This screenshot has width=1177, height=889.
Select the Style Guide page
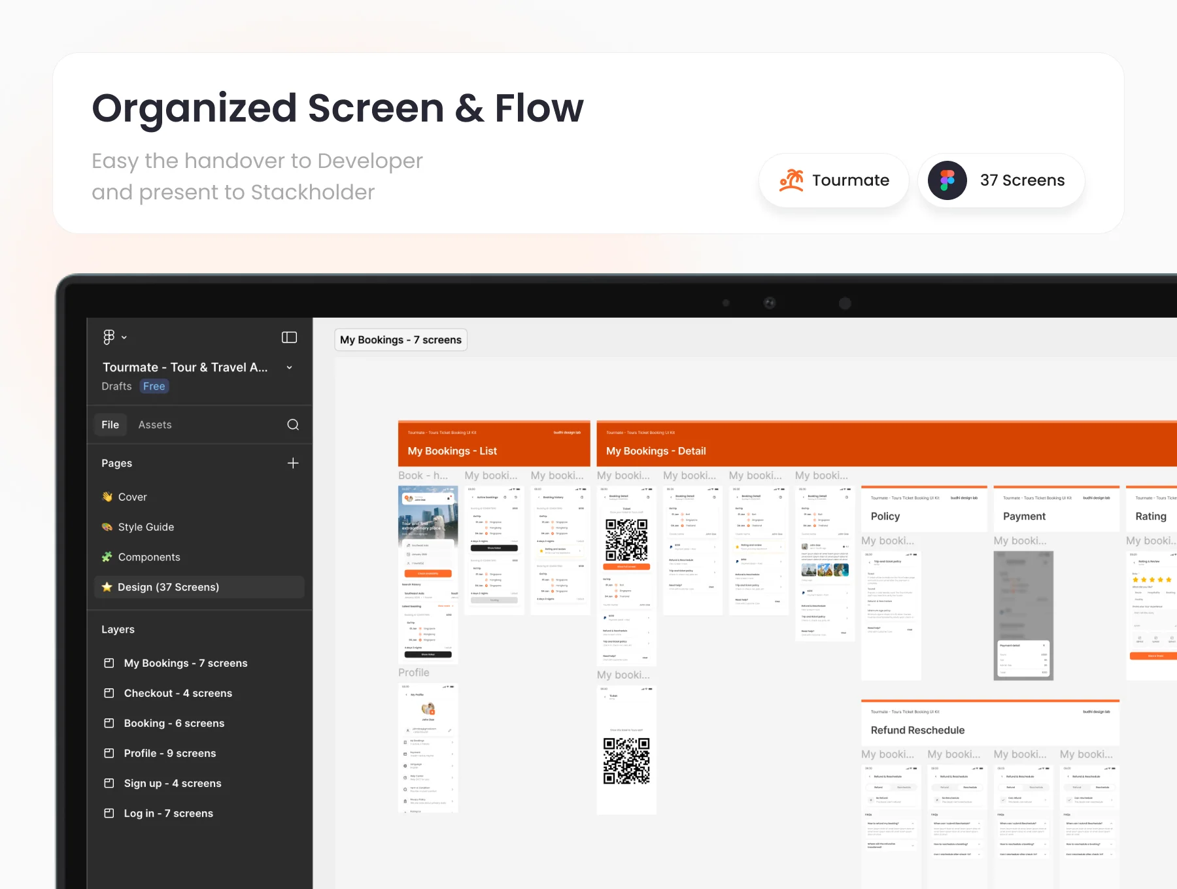click(199, 527)
